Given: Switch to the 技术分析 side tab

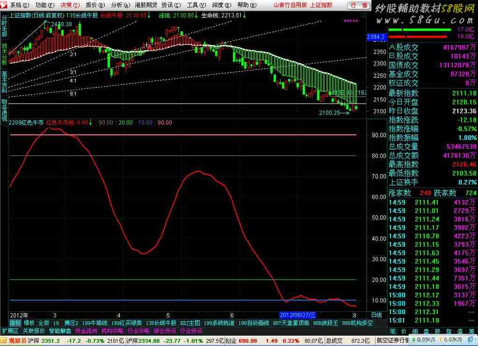Looking at the screenshot, I should 4,54.
